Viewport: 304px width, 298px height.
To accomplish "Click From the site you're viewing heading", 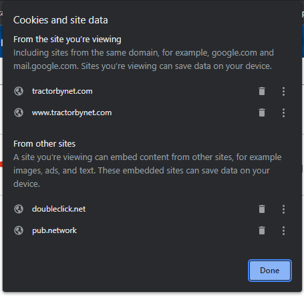I will pyautogui.click(x=67, y=40).
